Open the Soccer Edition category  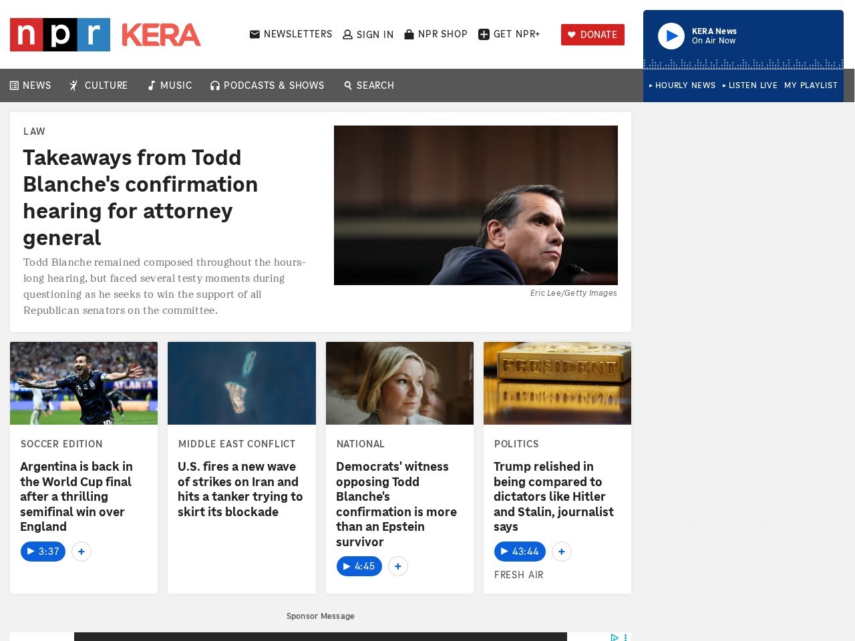[61, 444]
